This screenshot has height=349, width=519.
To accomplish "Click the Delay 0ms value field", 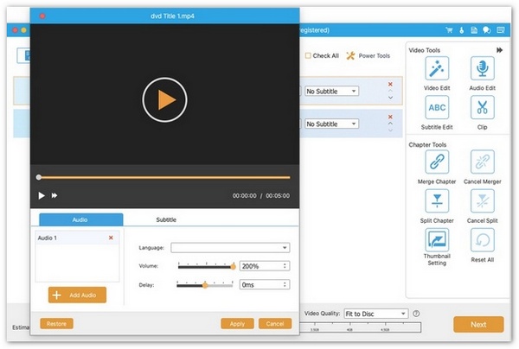I will coord(265,284).
